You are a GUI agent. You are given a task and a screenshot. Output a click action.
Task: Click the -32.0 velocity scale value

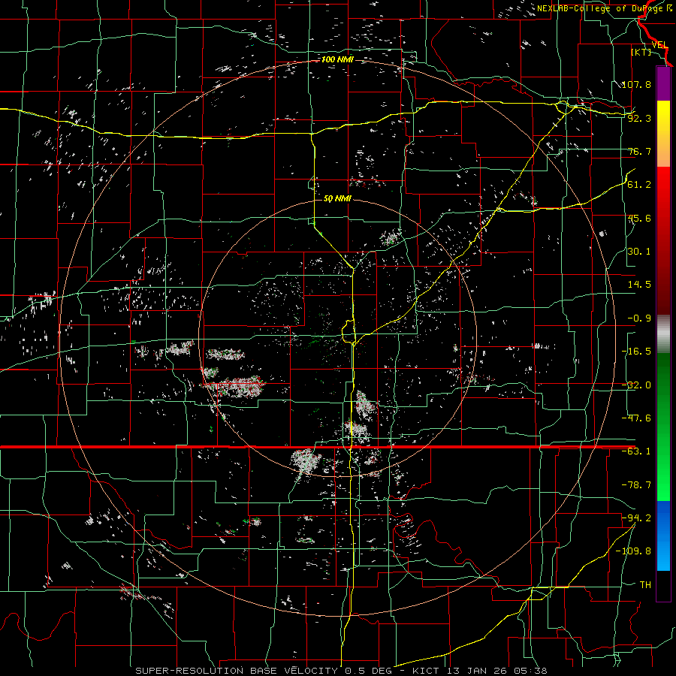[x=636, y=385]
